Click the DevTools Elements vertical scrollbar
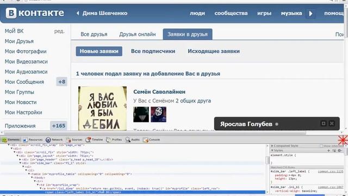The height and width of the screenshot is (196, 348). (268, 160)
